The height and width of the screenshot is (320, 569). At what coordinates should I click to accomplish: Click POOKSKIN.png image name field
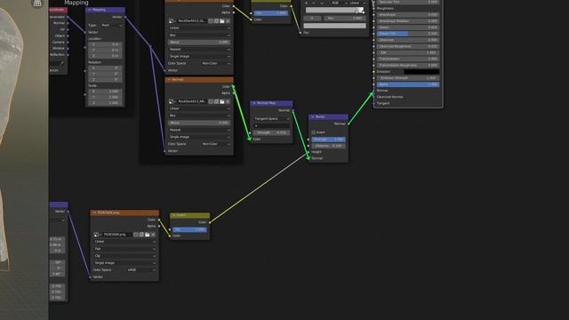[x=117, y=235]
